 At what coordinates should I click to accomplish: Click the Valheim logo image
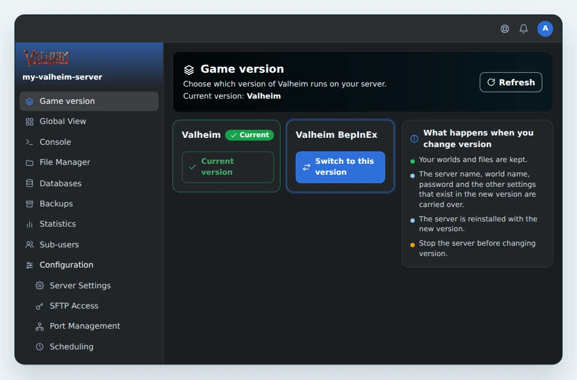point(46,58)
